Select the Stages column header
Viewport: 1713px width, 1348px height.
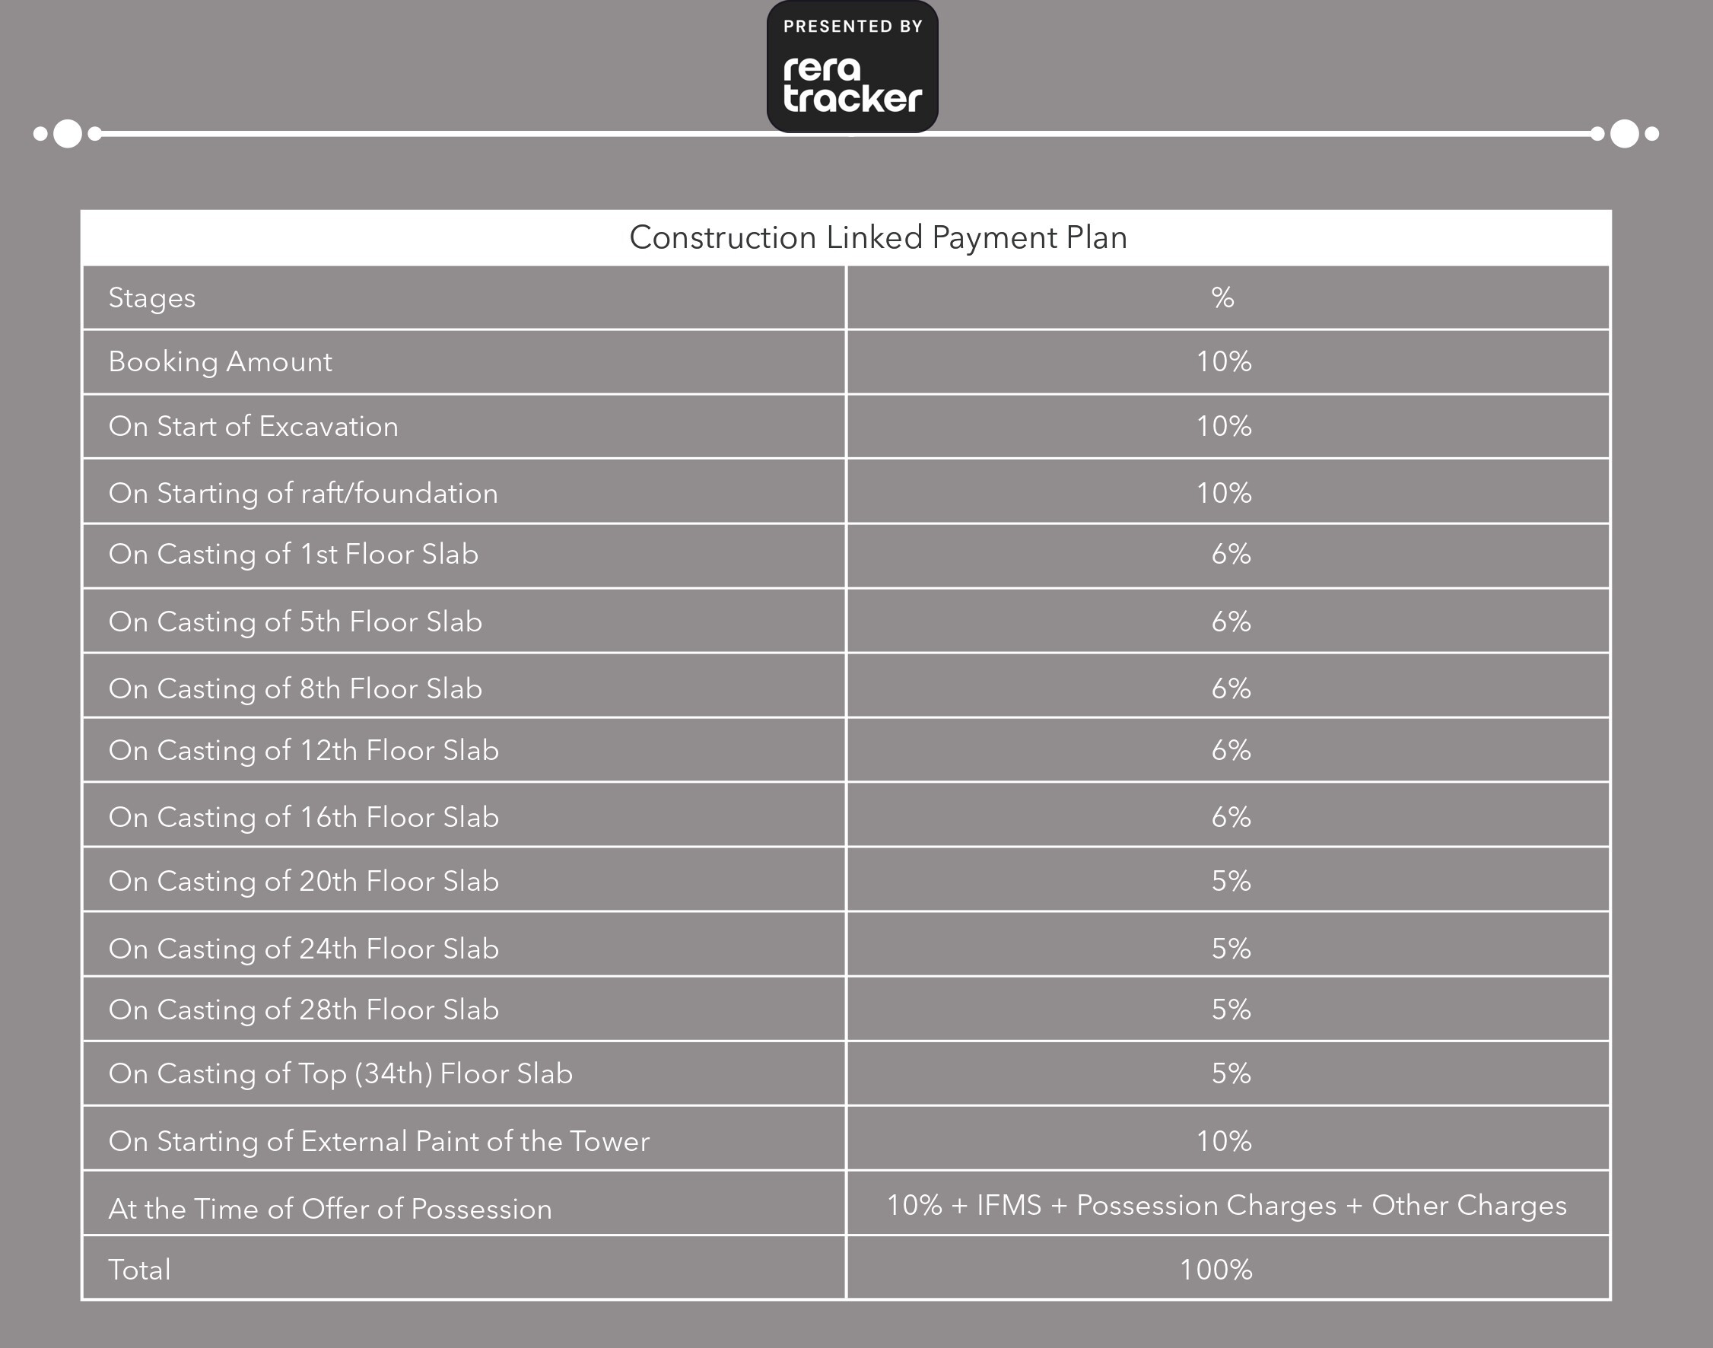point(151,298)
